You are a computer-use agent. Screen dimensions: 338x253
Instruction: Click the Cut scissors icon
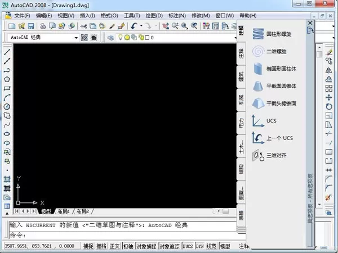click(x=83, y=26)
